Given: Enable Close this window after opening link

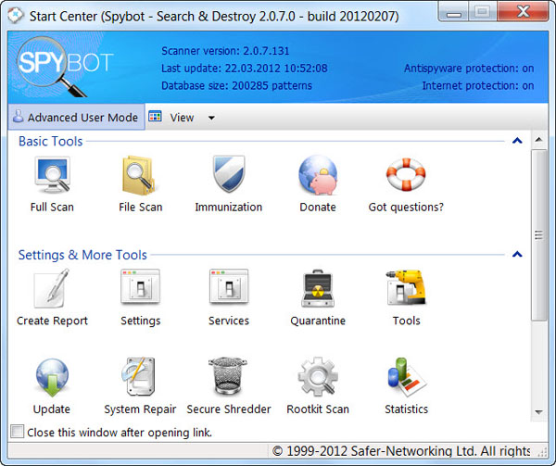Looking at the screenshot, I should (17, 432).
